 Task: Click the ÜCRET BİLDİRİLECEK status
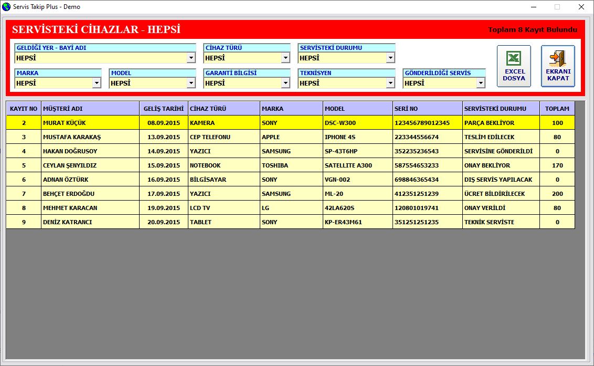pyautogui.click(x=501, y=193)
